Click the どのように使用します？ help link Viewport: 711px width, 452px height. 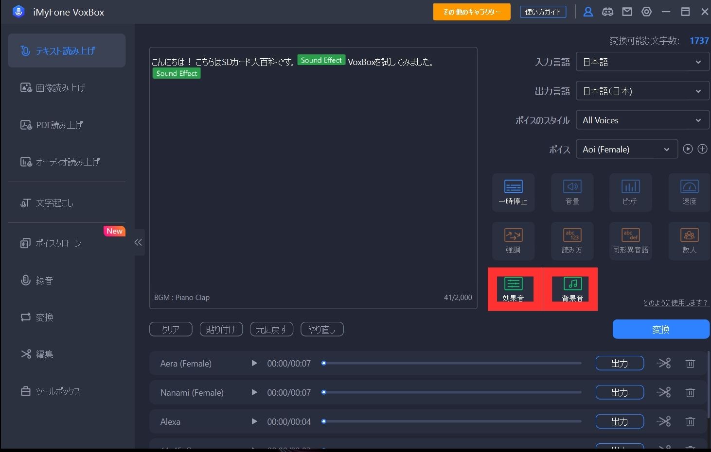pos(675,303)
